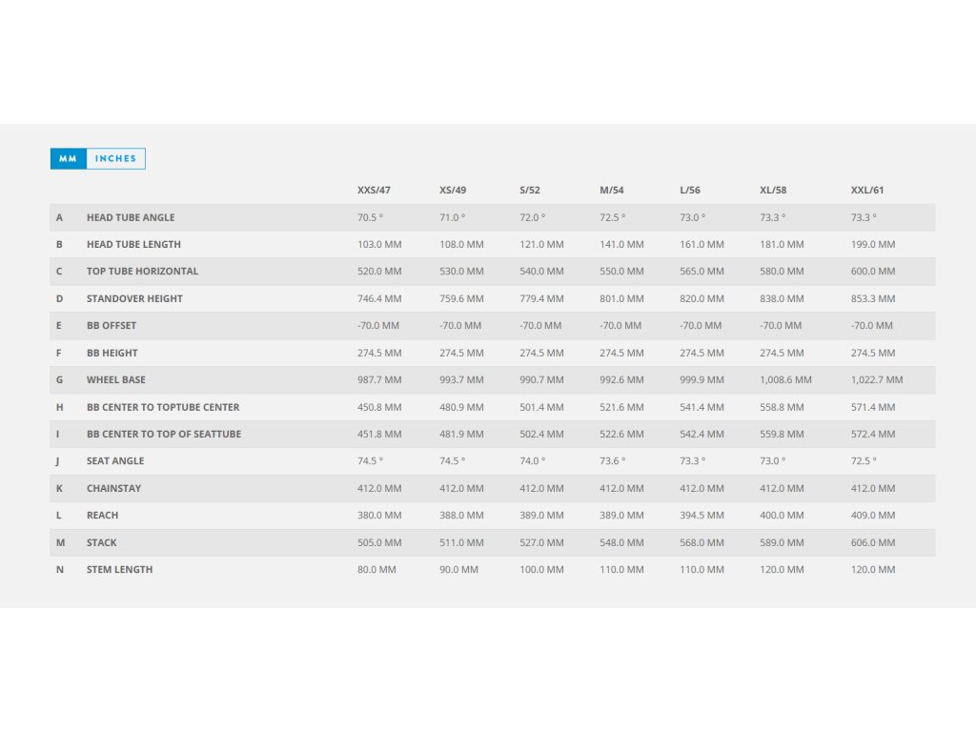Select seattube top value 572.4 MM
This screenshot has height=732, width=976.
click(873, 434)
